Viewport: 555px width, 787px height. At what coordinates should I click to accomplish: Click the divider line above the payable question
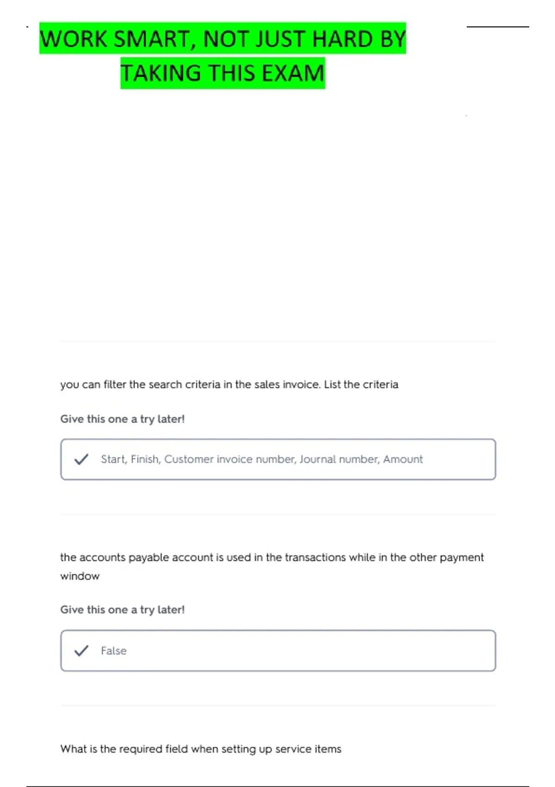click(278, 514)
